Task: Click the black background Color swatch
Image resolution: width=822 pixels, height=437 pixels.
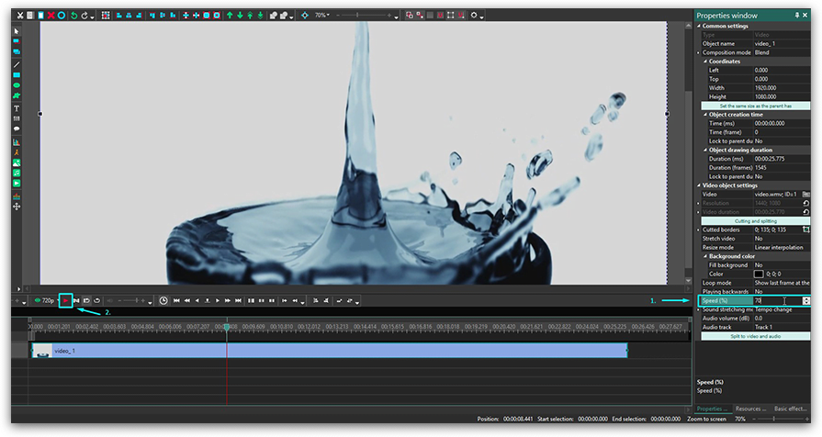Action: pyautogui.click(x=759, y=274)
